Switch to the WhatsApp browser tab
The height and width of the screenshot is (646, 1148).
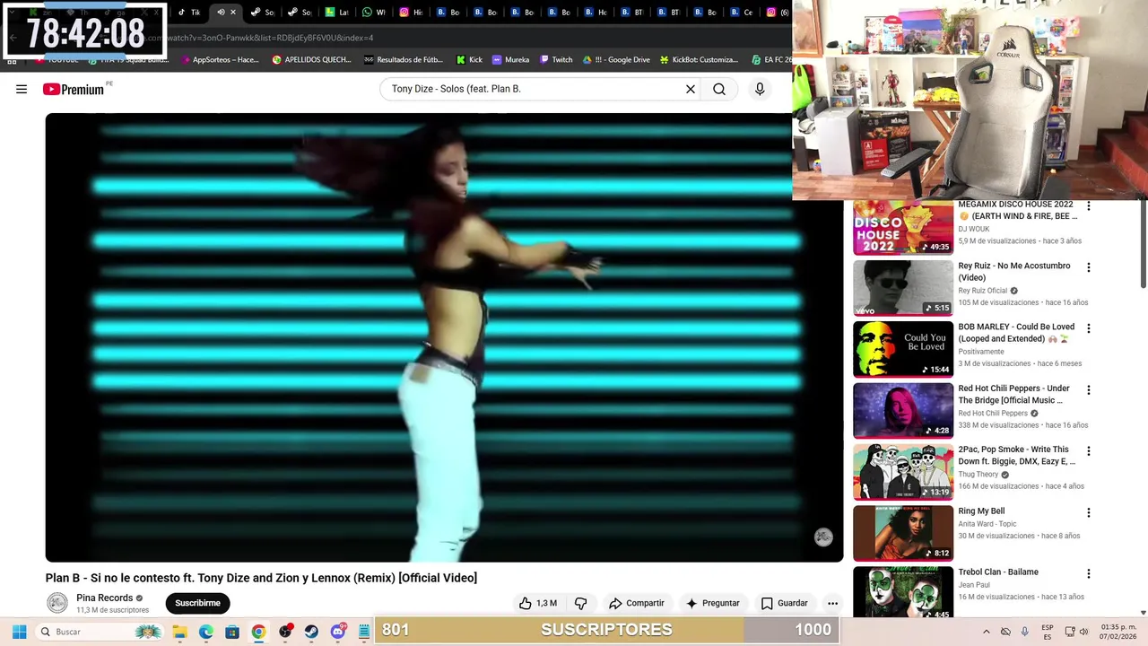point(374,13)
